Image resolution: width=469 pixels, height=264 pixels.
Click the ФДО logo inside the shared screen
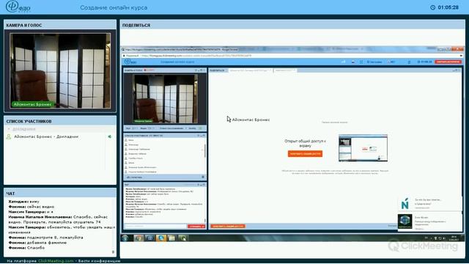(131, 62)
